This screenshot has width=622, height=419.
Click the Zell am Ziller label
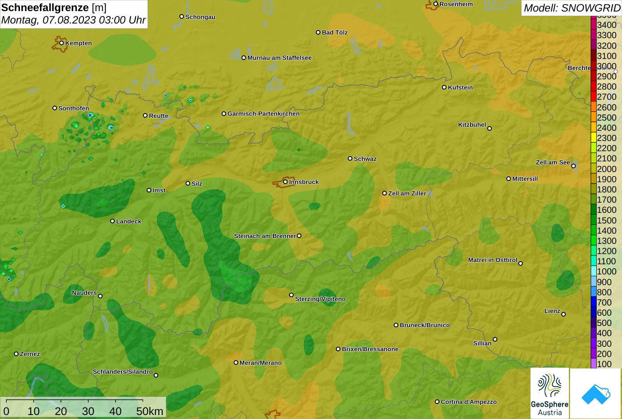[407, 193]
